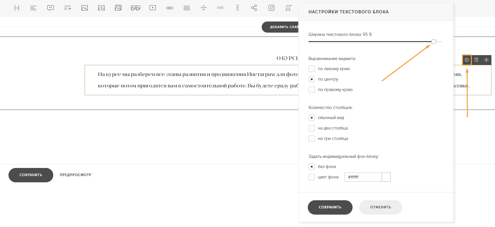
Task: Insert a quote block from the toolbar
Action: (50, 8)
